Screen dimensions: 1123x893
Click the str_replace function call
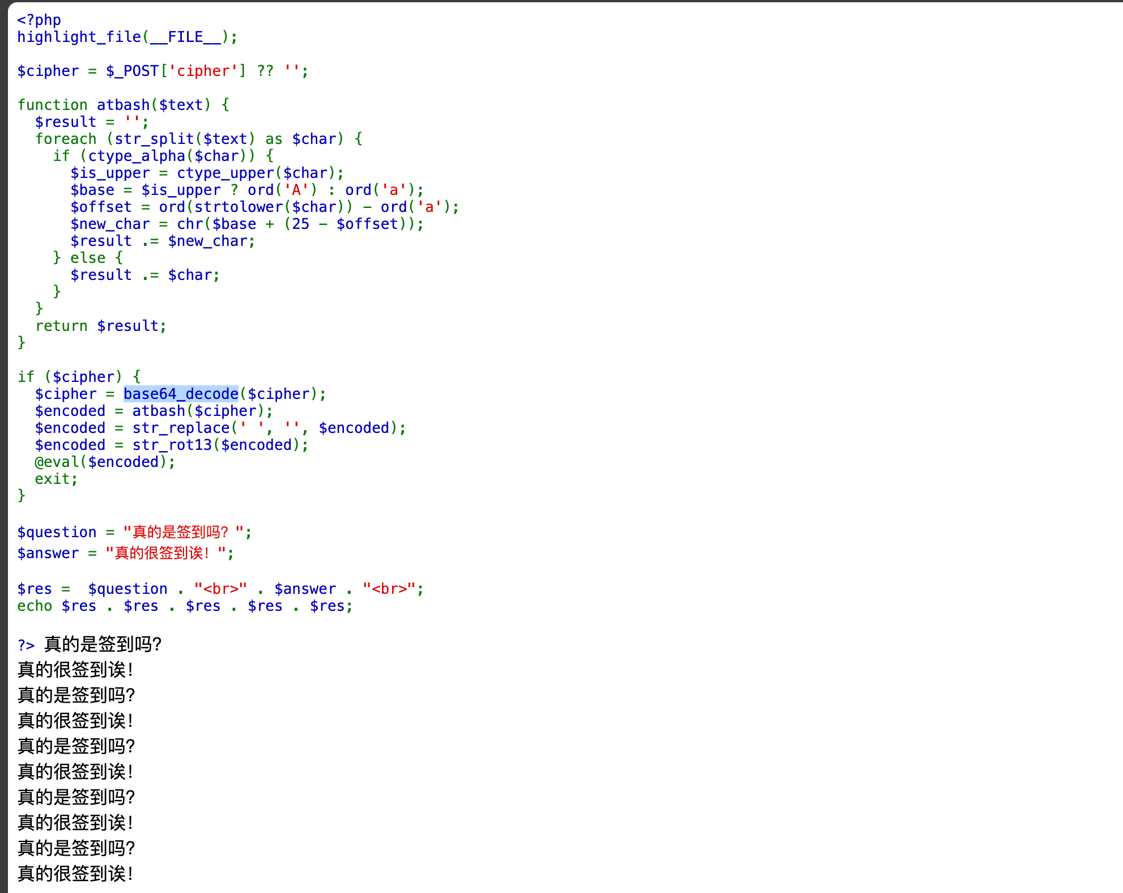(x=181, y=428)
